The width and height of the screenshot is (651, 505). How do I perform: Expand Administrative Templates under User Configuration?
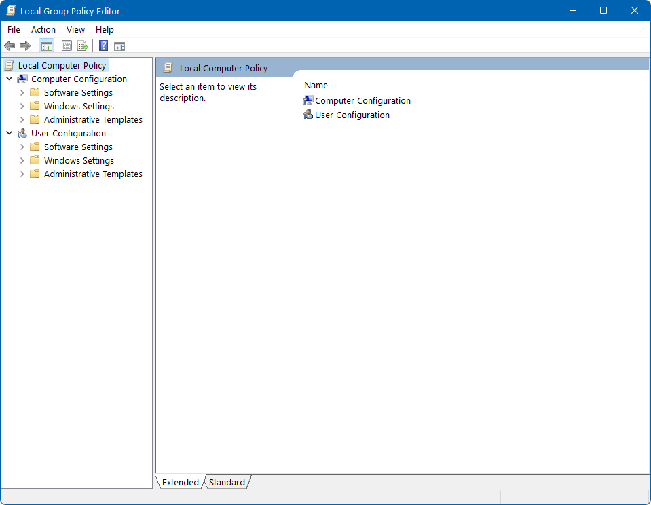pyautogui.click(x=22, y=174)
